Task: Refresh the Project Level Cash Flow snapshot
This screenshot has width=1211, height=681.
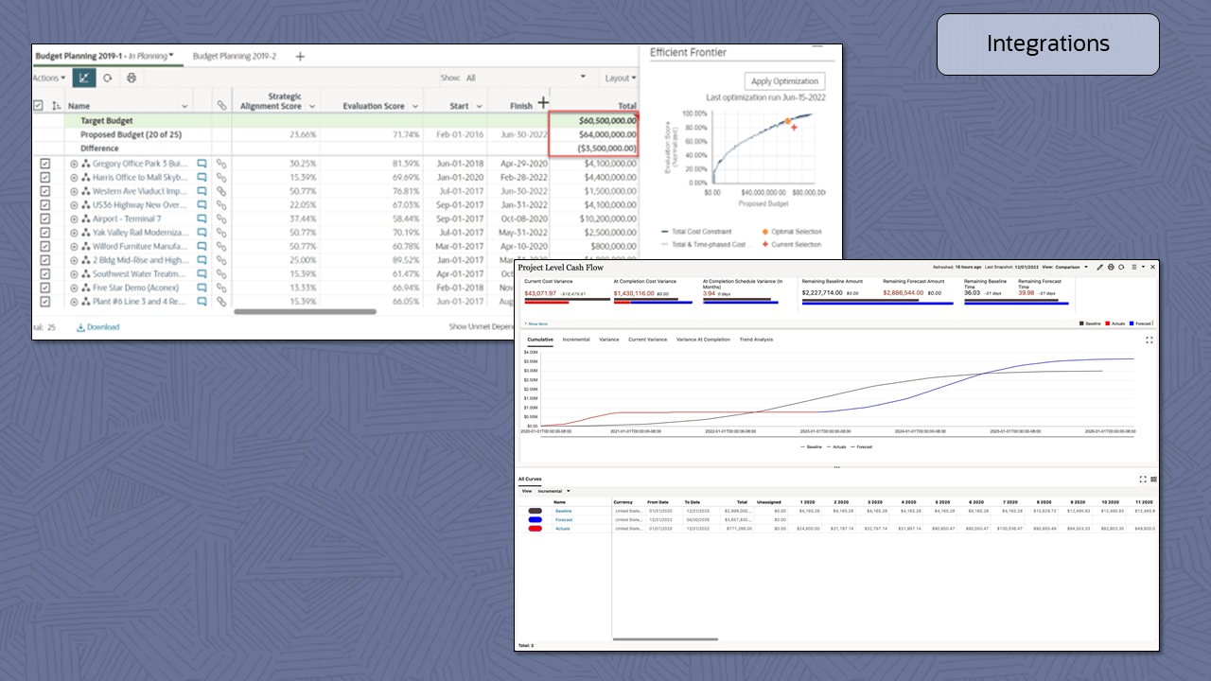Action: click(x=1121, y=267)
